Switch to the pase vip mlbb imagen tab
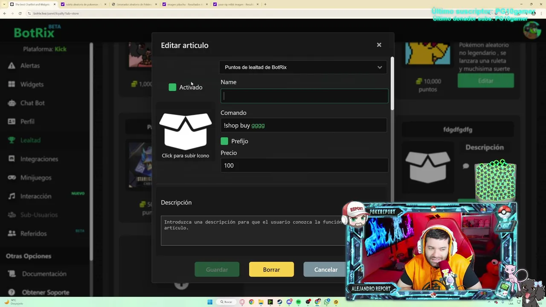This screenshot has width=546, height=307. 235,4
